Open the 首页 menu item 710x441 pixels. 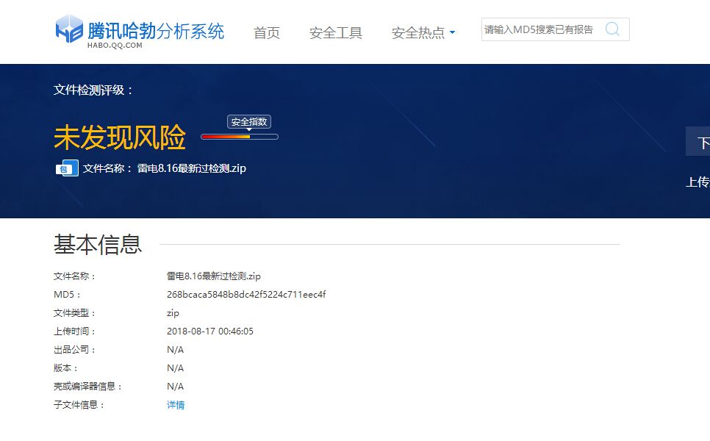267,32
